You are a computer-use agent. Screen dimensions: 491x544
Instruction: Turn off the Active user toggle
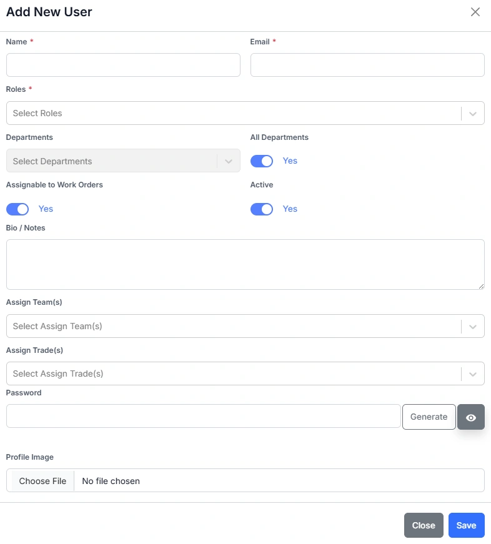coord(262,209)
